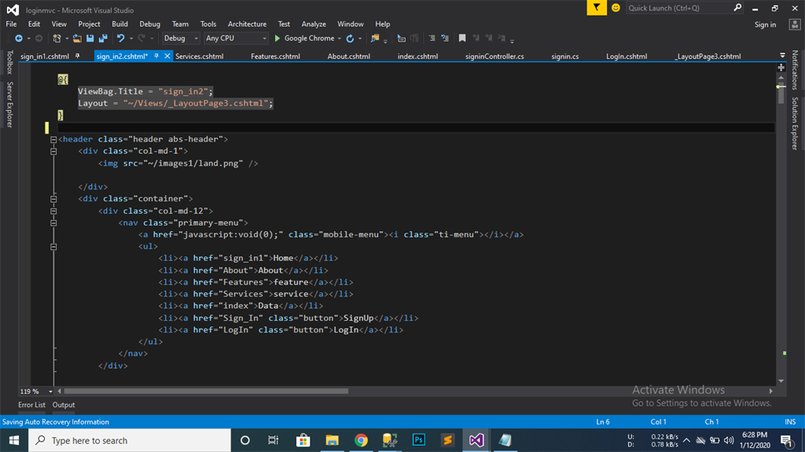Open Google Chrome from the taskbar
The width and height of the screenshot is (805, 452).
click(361, 440)
